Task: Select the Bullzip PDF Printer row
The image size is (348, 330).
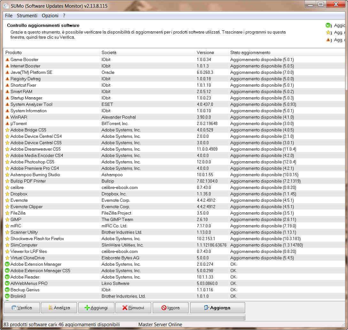Action: [174, 181]
